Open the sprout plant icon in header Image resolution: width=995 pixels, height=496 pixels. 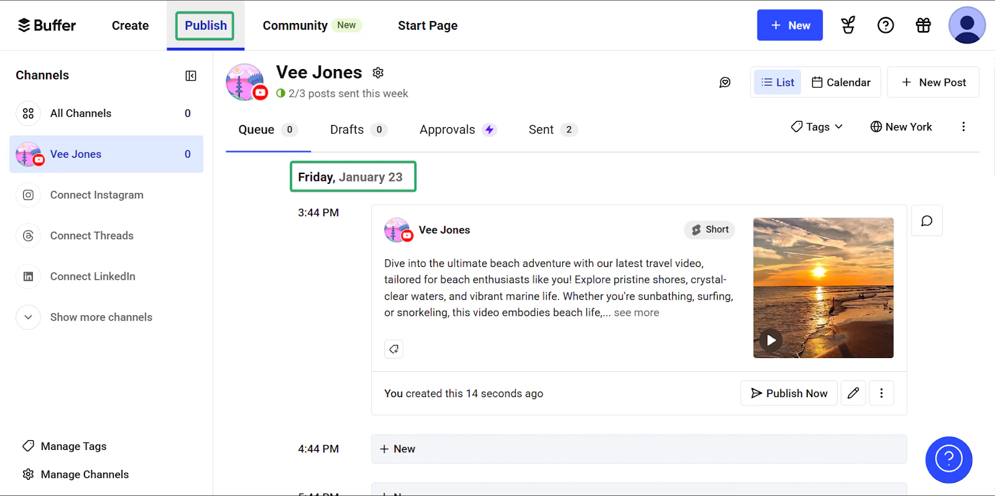[x=848, y=25]
